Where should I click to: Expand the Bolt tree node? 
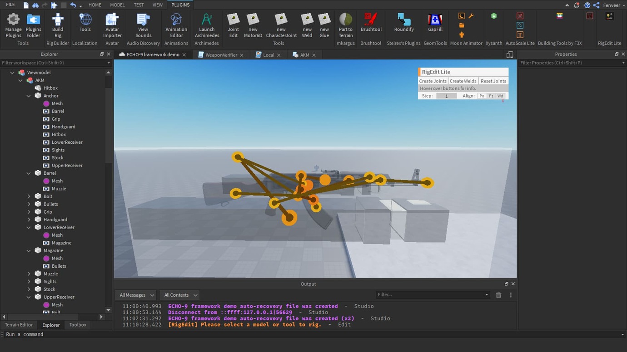tap(29, 196)
